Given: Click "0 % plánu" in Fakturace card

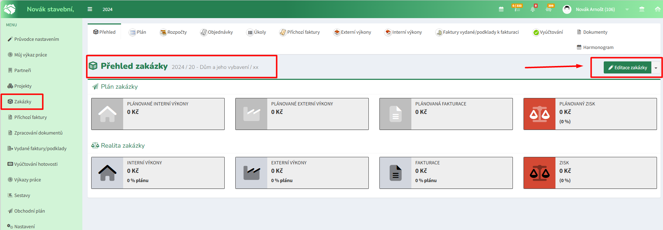Looking at the screenshot, I should [426, 180].
